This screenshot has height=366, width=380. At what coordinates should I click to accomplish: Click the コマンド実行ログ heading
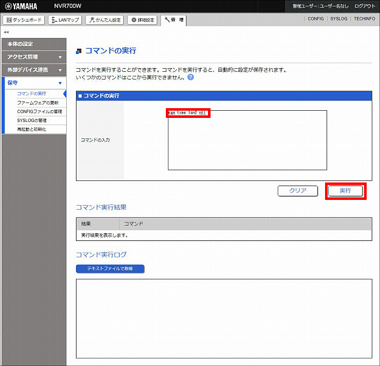coord(101,254)
